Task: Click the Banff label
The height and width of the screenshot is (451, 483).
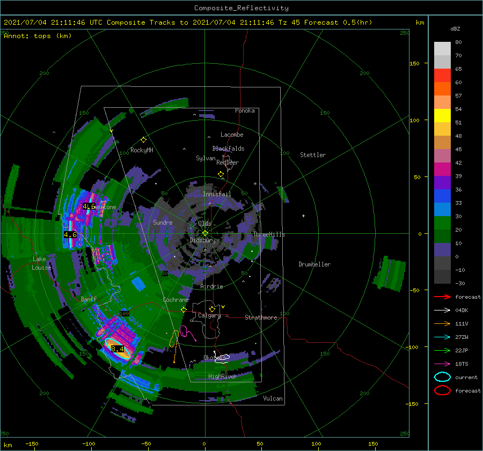Action: click(x=89, y=299)
